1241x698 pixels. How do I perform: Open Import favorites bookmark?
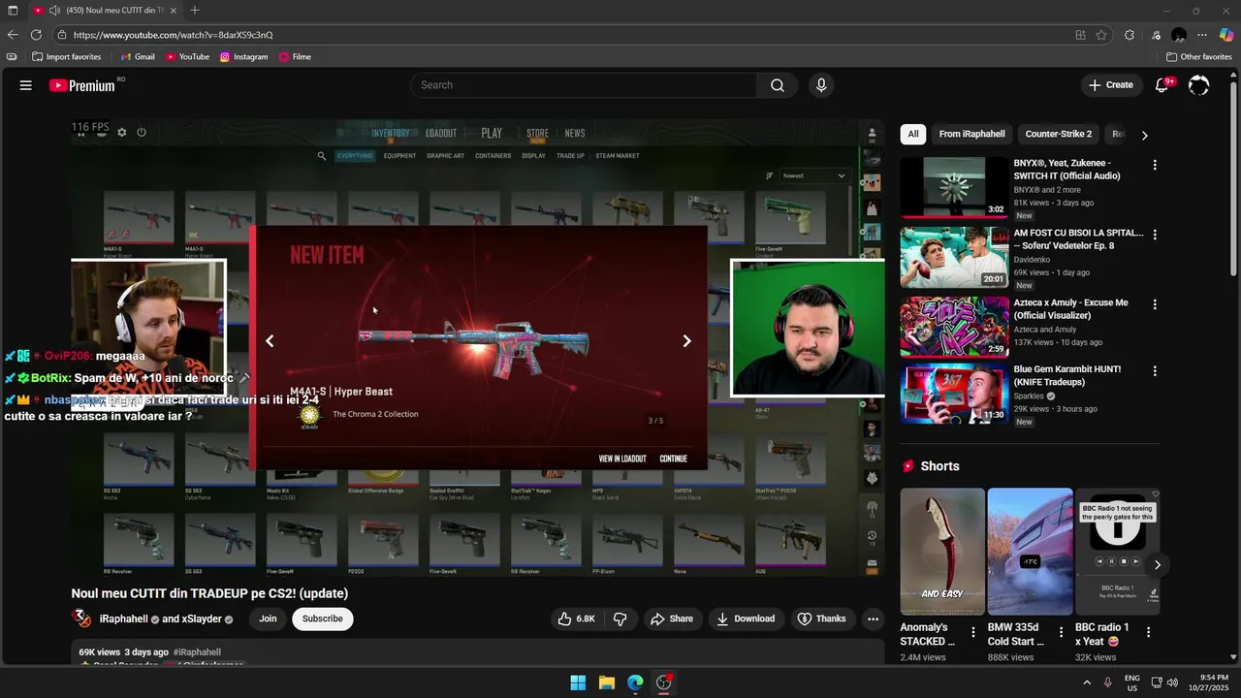coord(66,57)
